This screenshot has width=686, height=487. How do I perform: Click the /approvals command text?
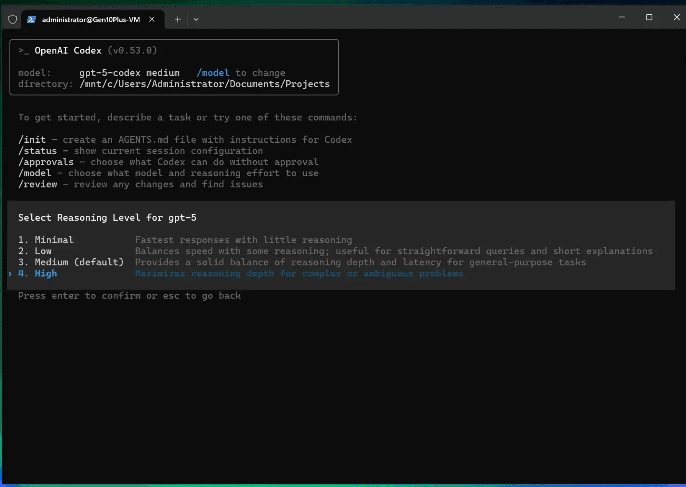(46, 162)
